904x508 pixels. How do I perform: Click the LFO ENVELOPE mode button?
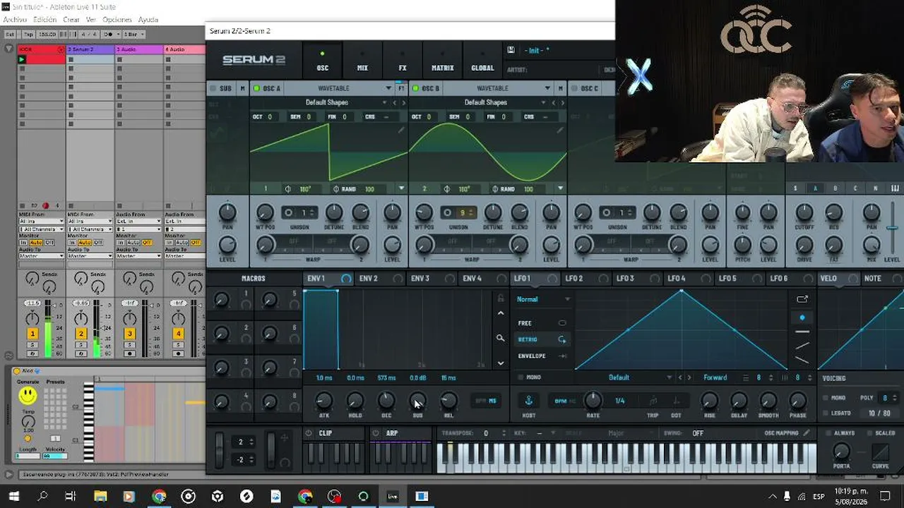pyautogui.click(x=542, y=356)
